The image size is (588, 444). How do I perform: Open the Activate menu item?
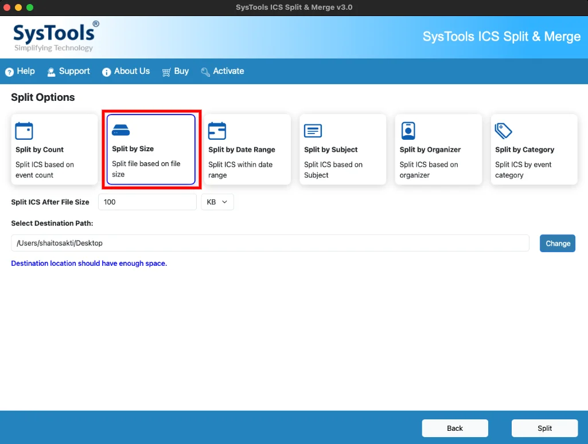tap(223, 71)
